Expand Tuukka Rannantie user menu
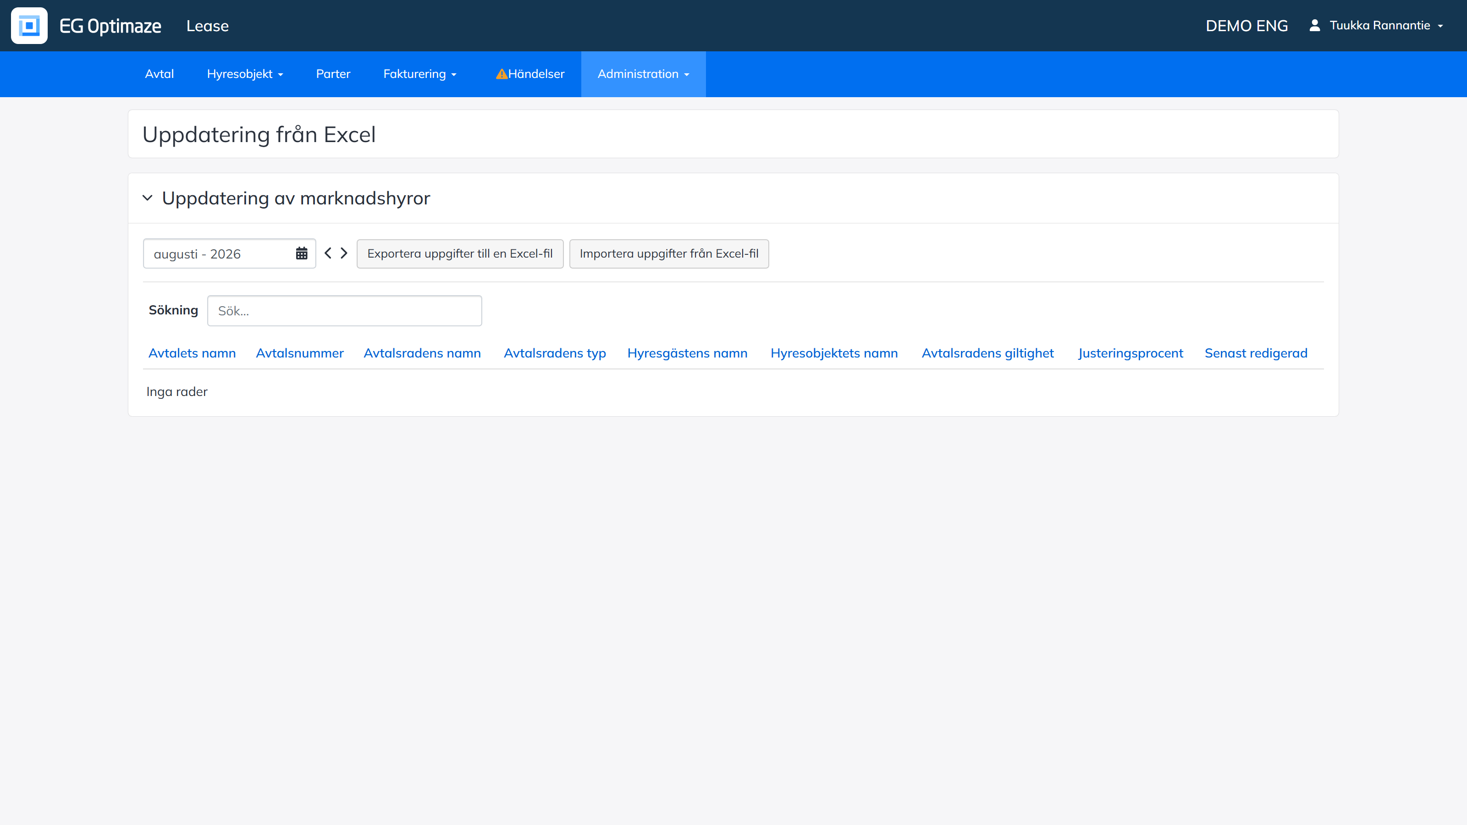1467x825 pixels. [1387, 26]
